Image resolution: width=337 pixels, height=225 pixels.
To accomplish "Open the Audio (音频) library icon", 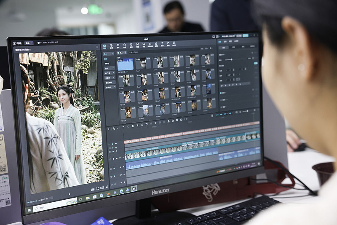I will pyautogui.click(x=111, y=46).
